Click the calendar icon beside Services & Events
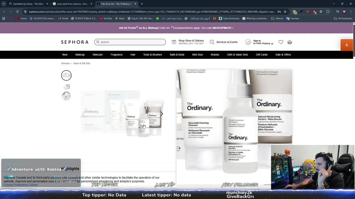Image resolution: width=355 pixels, height=199 pixels. (212, 42)
